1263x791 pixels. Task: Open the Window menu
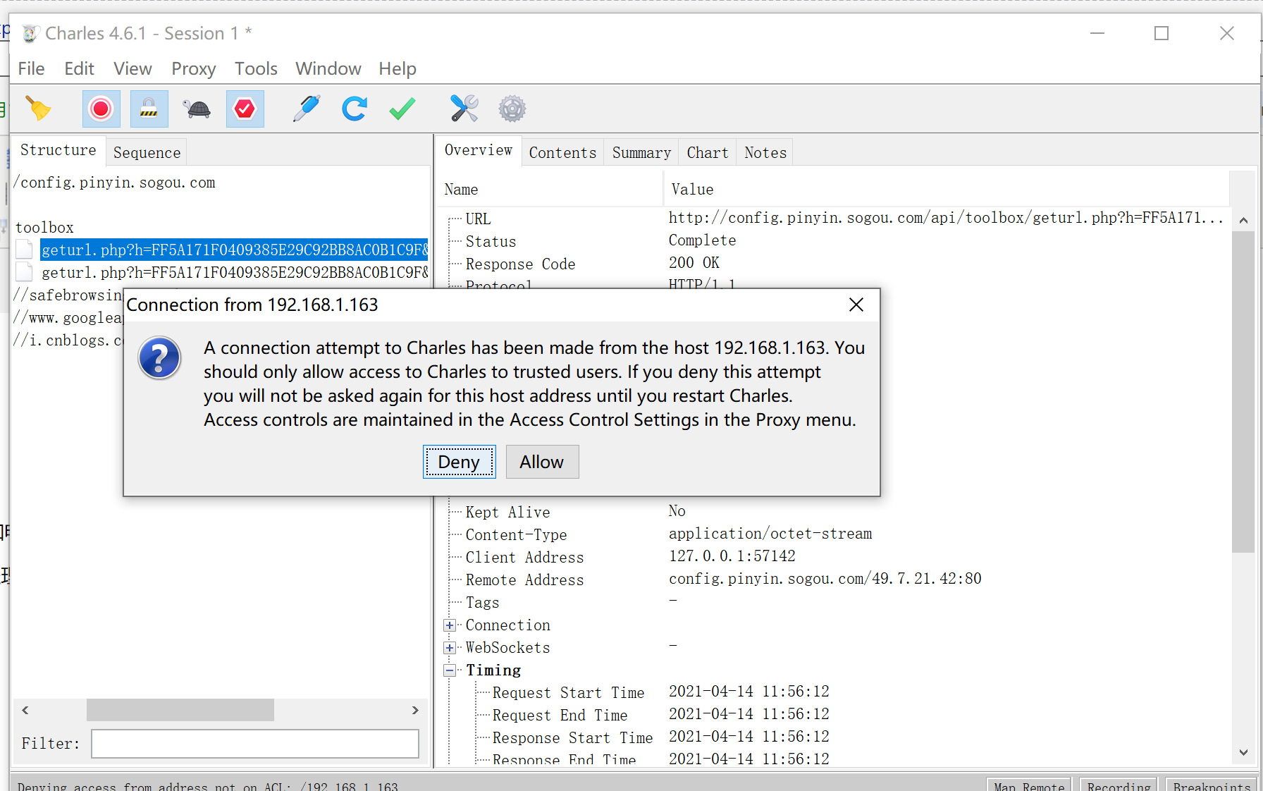click(328, 68)
